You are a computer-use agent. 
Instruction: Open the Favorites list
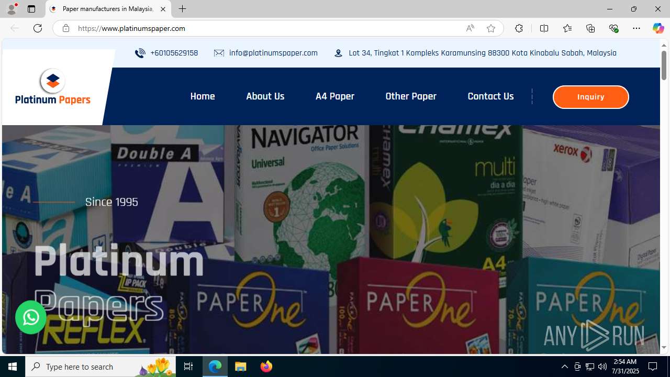(567, 28)
